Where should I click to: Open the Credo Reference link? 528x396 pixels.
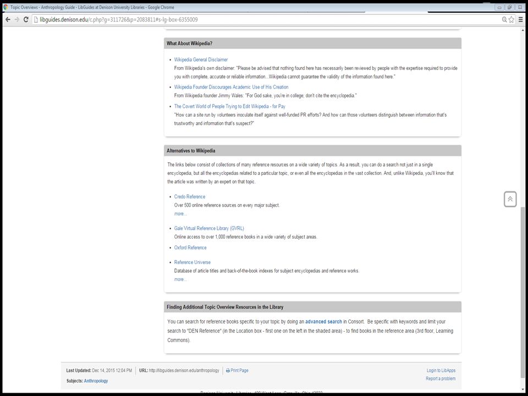pos(190,197)
